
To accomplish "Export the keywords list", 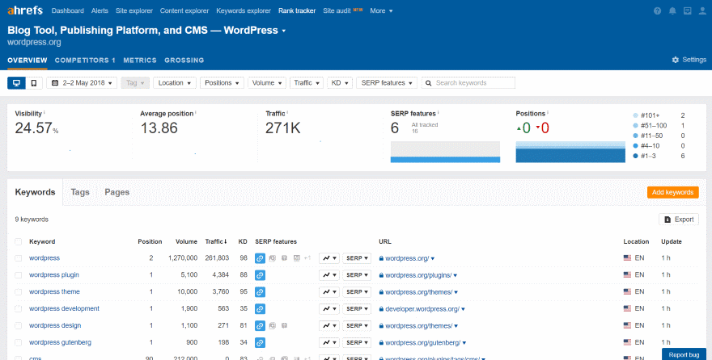I will (x=678, y=220).
